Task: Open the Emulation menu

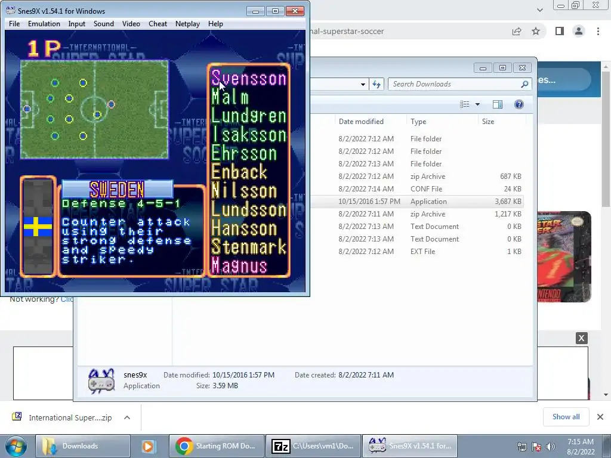Action: coord(44,24)
